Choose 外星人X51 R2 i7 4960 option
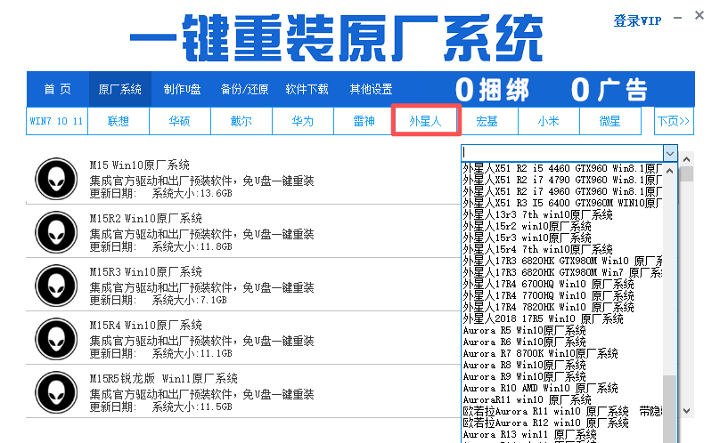Image resolution: width=720 pixels, height=443 pixels. pyautogui.click(x=562, y=191)
